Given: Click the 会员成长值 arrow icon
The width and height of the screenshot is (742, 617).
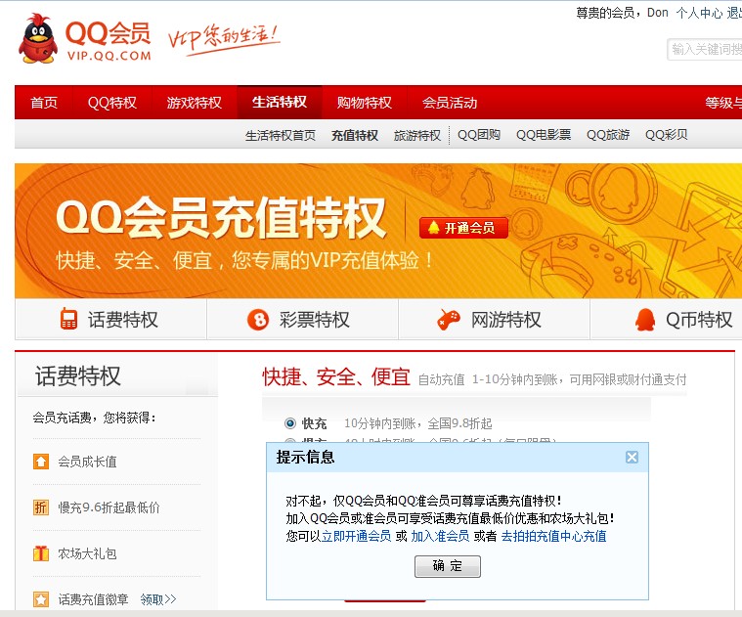Looking at the screenshot, I should tap(41, 462).
